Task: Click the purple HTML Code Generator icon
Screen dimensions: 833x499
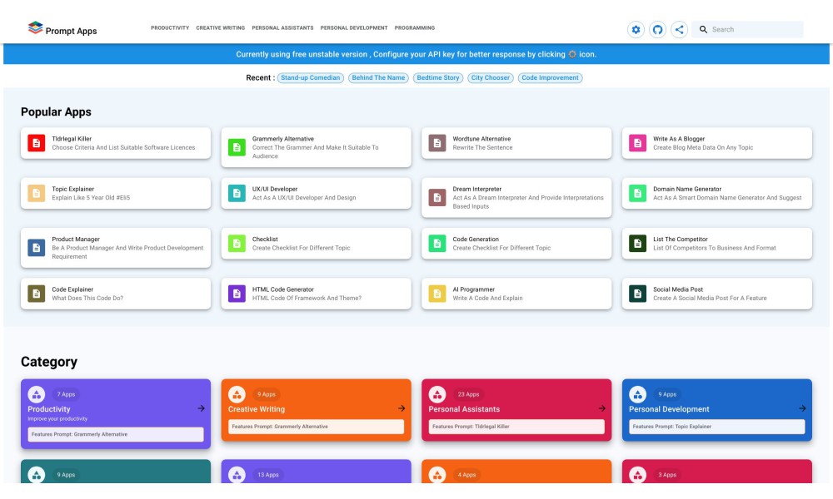Action: [237, 294]
